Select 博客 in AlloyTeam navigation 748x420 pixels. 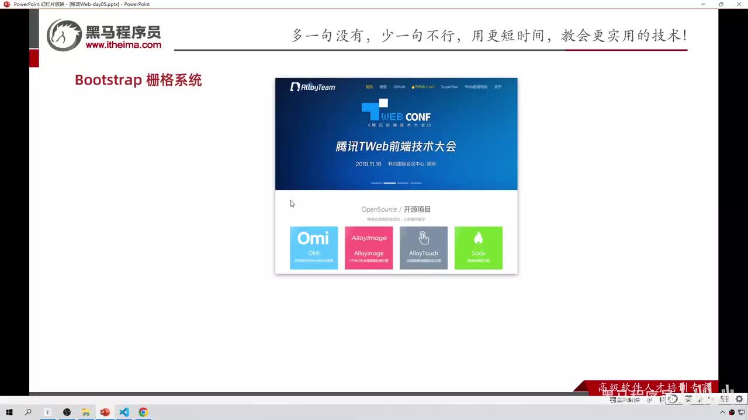383,87
